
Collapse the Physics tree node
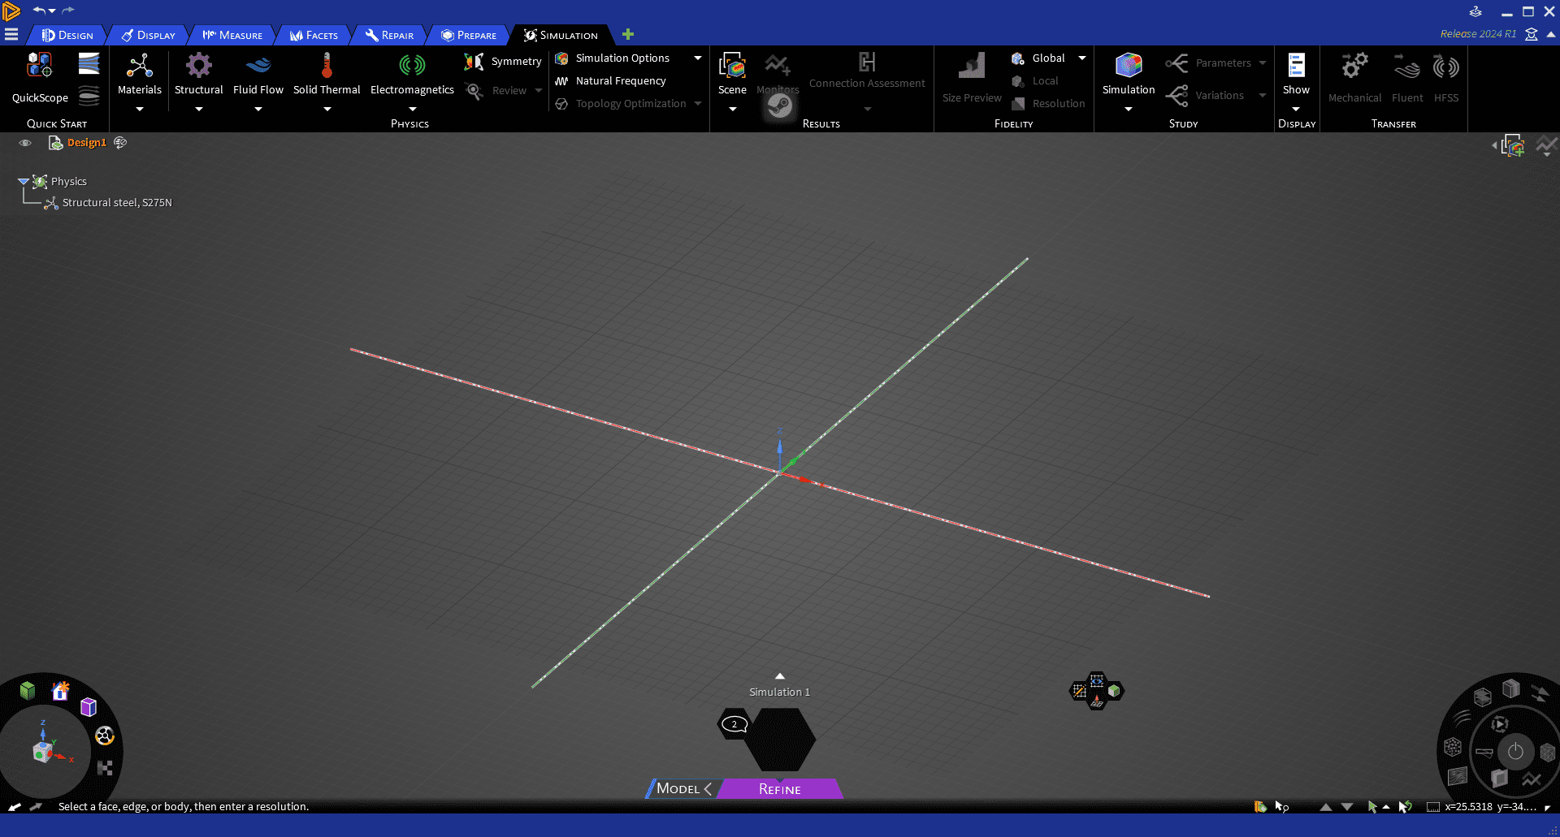[x=24, y=182]
